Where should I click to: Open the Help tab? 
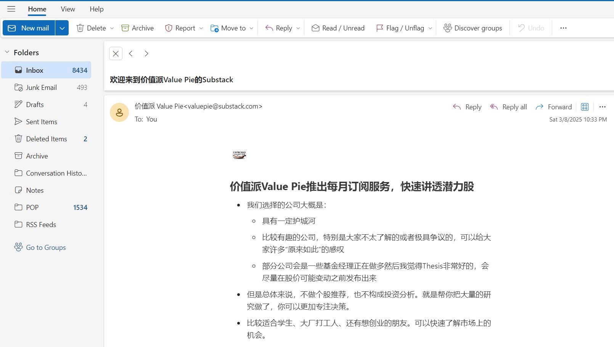[96, 9]
